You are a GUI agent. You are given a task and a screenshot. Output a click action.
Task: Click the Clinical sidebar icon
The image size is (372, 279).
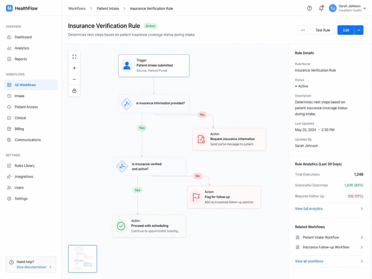point(9,118)
